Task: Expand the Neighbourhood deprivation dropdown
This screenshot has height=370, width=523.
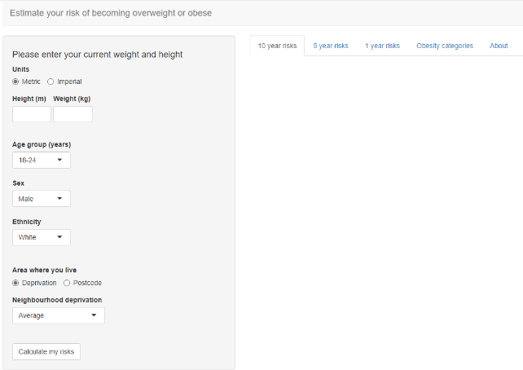Action: click(59, 315)
